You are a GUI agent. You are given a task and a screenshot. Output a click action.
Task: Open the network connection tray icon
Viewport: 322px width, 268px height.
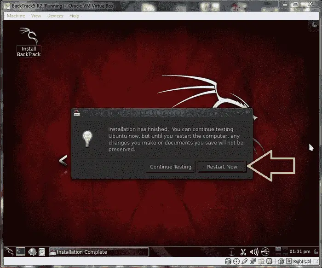point(265,251)
